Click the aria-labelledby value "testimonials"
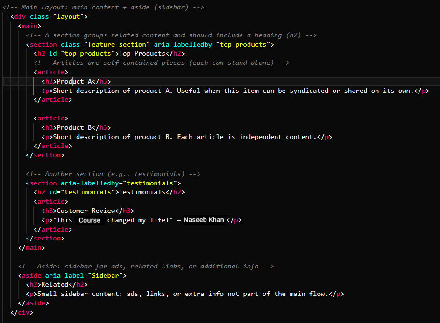The width and height of the screenshot is (440, 323). [x=150, y=183]
